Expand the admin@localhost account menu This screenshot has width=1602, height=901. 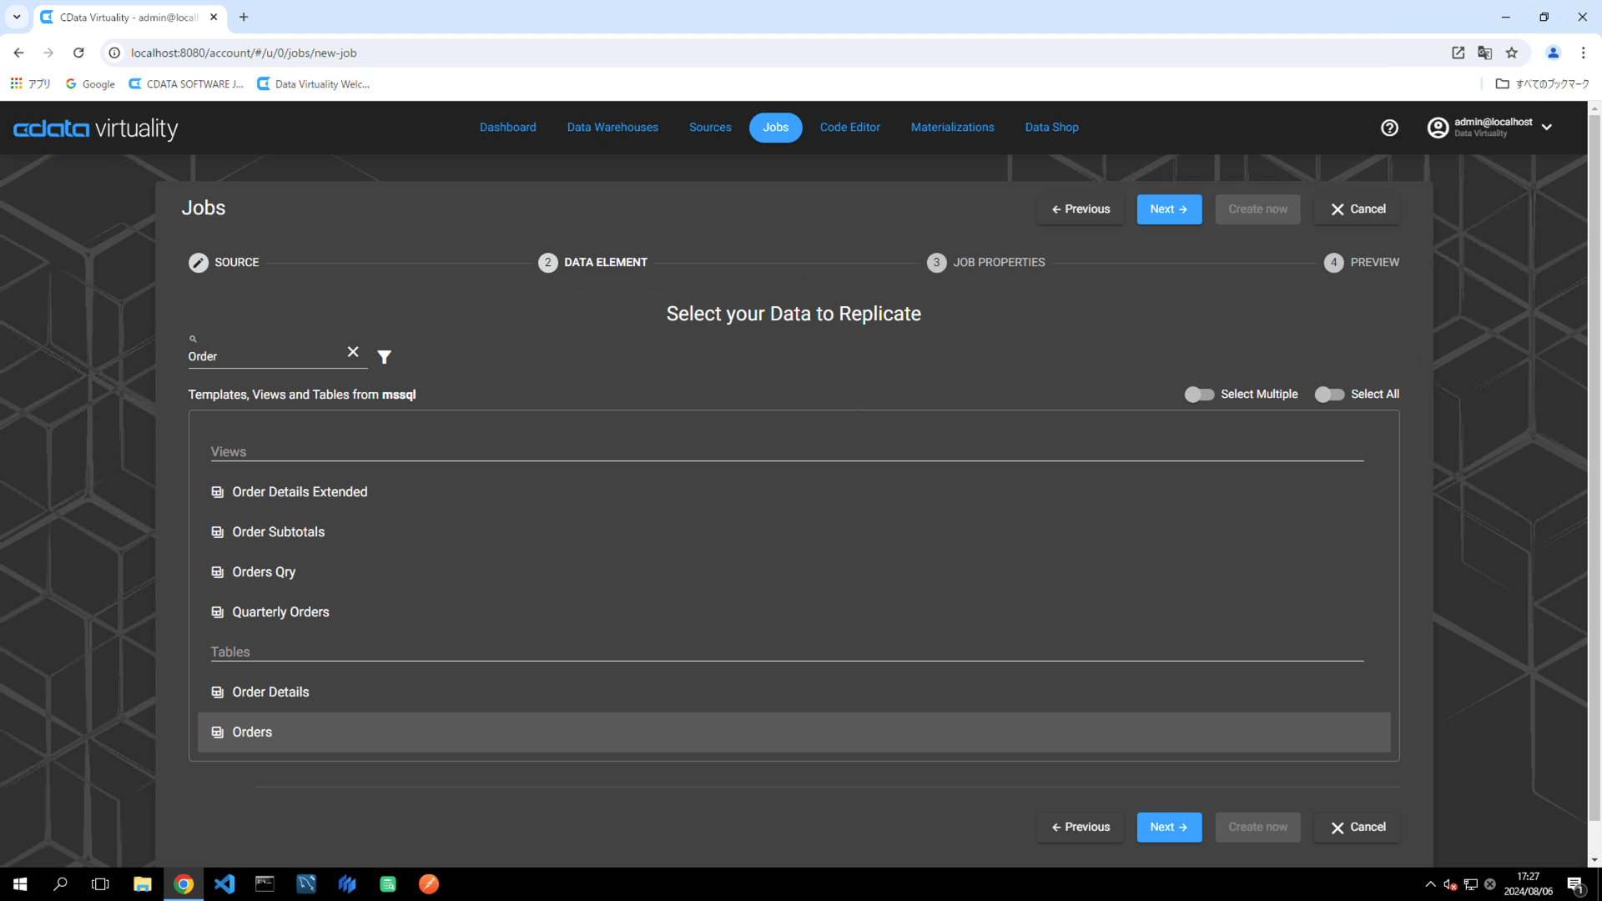pos(1547,128)
